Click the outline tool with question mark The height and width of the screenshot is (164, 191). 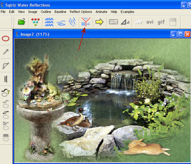tap(5, 93)
